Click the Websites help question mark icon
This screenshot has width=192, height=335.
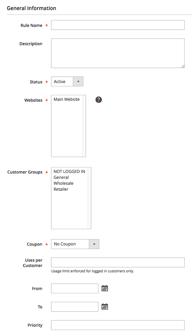pyautogui.click(x=98, y=100)
